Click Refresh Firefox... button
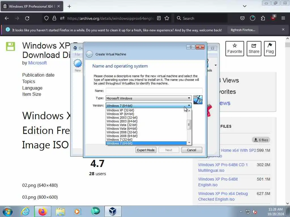This screenshot has width=290, height=217. pos(243,30)
